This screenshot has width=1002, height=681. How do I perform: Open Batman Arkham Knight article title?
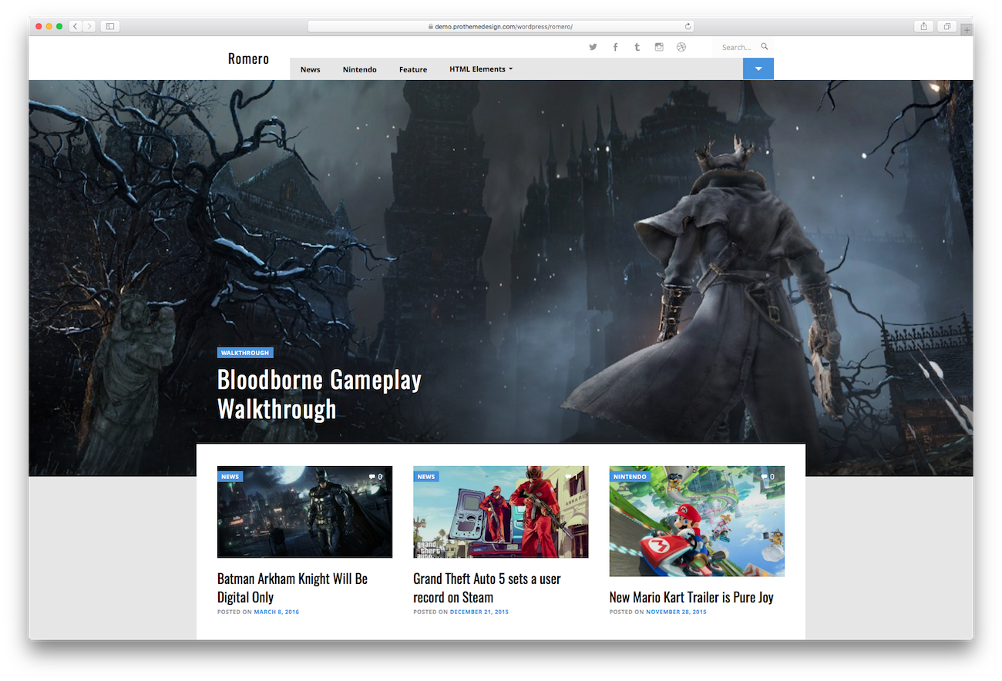[292, 588]
